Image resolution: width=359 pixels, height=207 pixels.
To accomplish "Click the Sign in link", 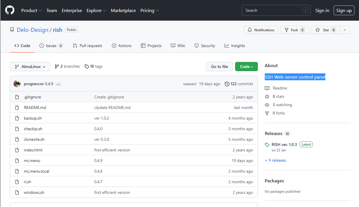I will (x=322, y=10).
